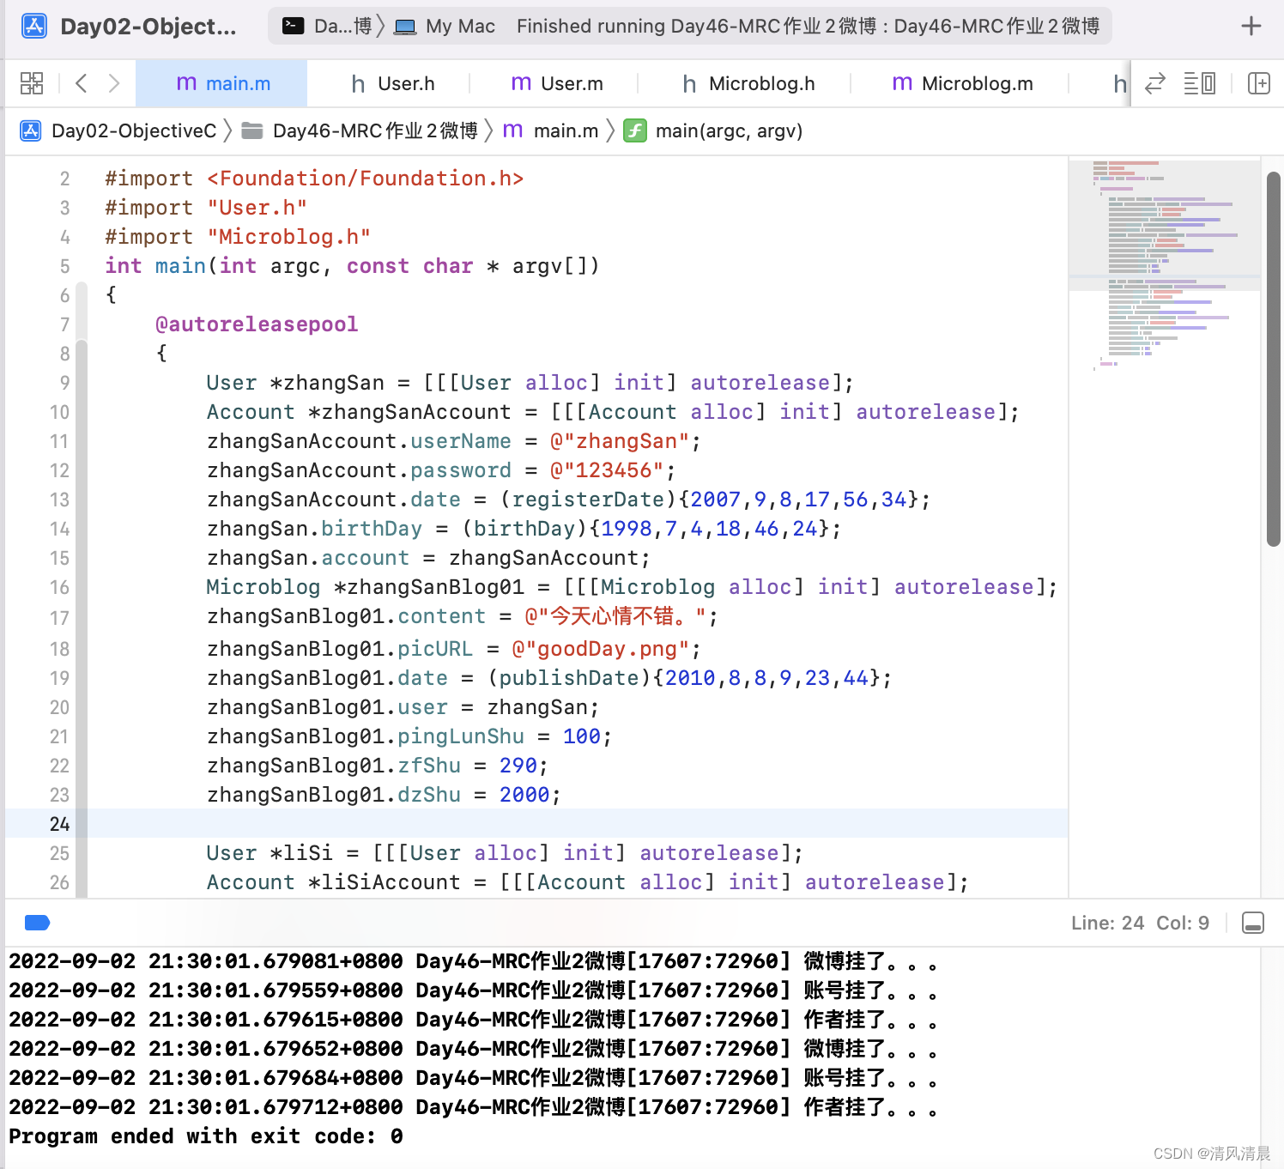Image resolution: width=1284 pixels, height=1169 pixels.
Task: Click the terminal scheme icon in toolbar
Action: [294, 27]
